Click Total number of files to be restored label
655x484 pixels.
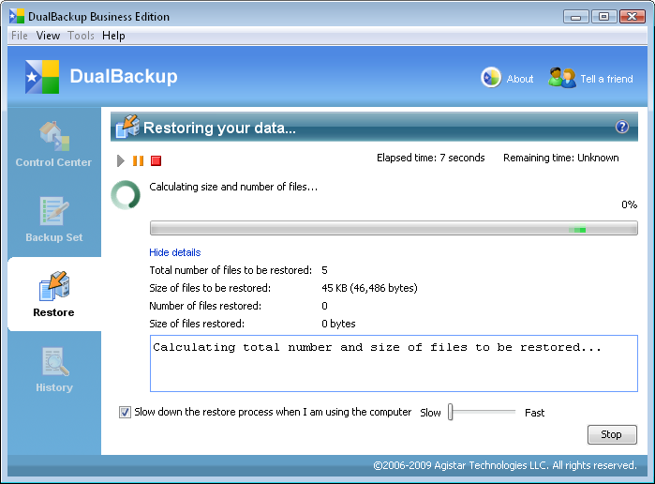point(231,270)
